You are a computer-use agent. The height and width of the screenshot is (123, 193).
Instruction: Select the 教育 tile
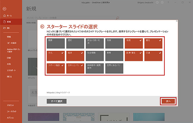[114, 56]
